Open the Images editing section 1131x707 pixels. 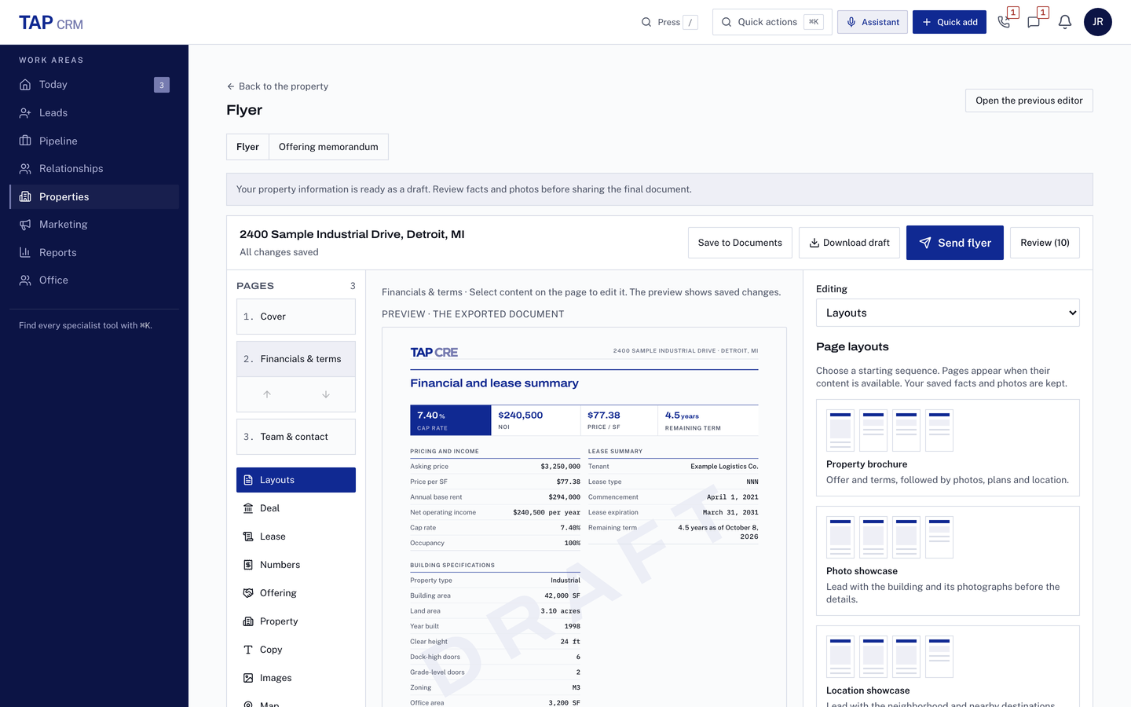(296, 678)
